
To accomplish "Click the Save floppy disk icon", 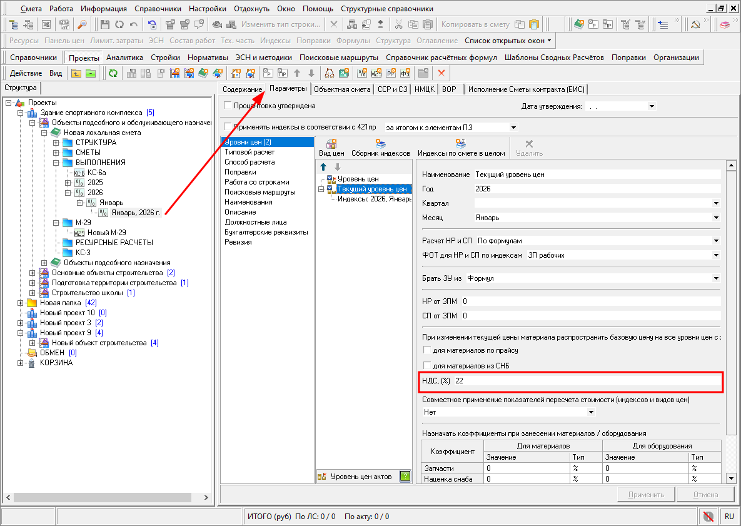I will [105, 25].
